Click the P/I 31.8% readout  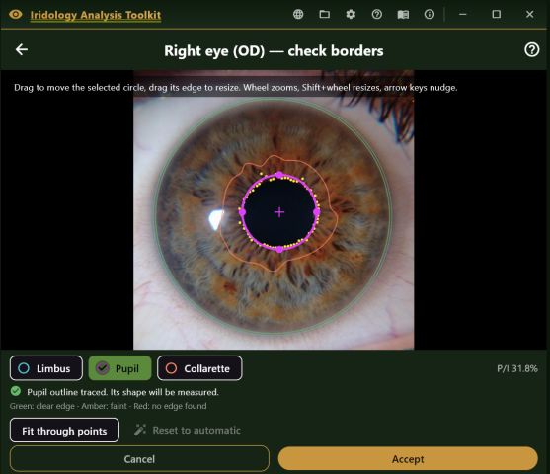pyautogui.click(x=517, y=368)
